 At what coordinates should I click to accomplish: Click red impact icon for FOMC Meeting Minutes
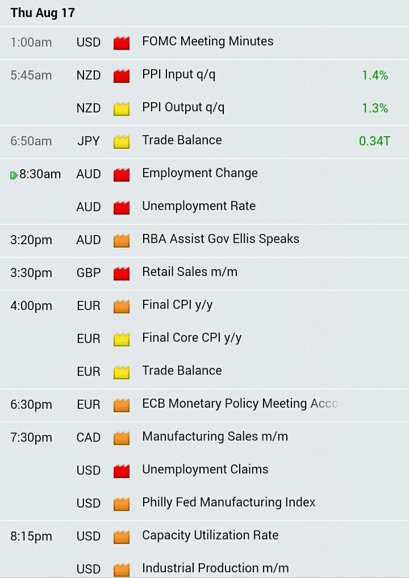point(122,43)
